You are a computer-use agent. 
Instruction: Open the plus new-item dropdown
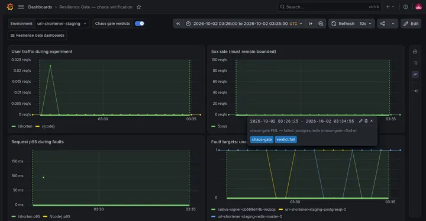(x=390, y=7)
